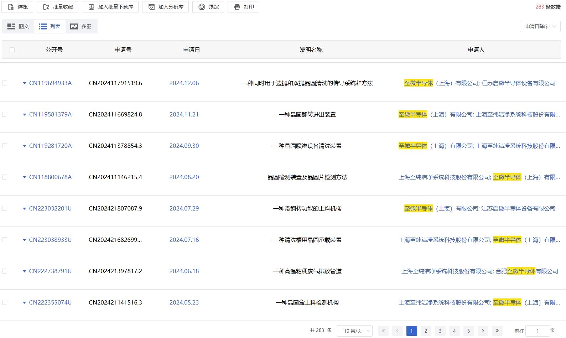Open the 10 条/页 page size dropdown
Screen dimensions: 566x338
click(354, 331)
